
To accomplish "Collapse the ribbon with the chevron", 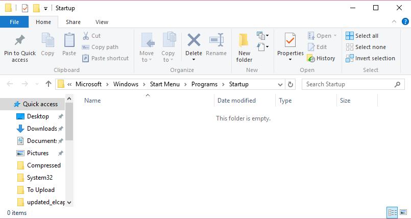I will 394,22.
